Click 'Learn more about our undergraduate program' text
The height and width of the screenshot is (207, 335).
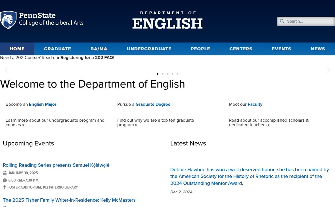point(55,123)
